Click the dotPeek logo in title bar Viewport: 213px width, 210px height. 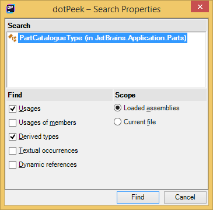(x=11, y=9)
